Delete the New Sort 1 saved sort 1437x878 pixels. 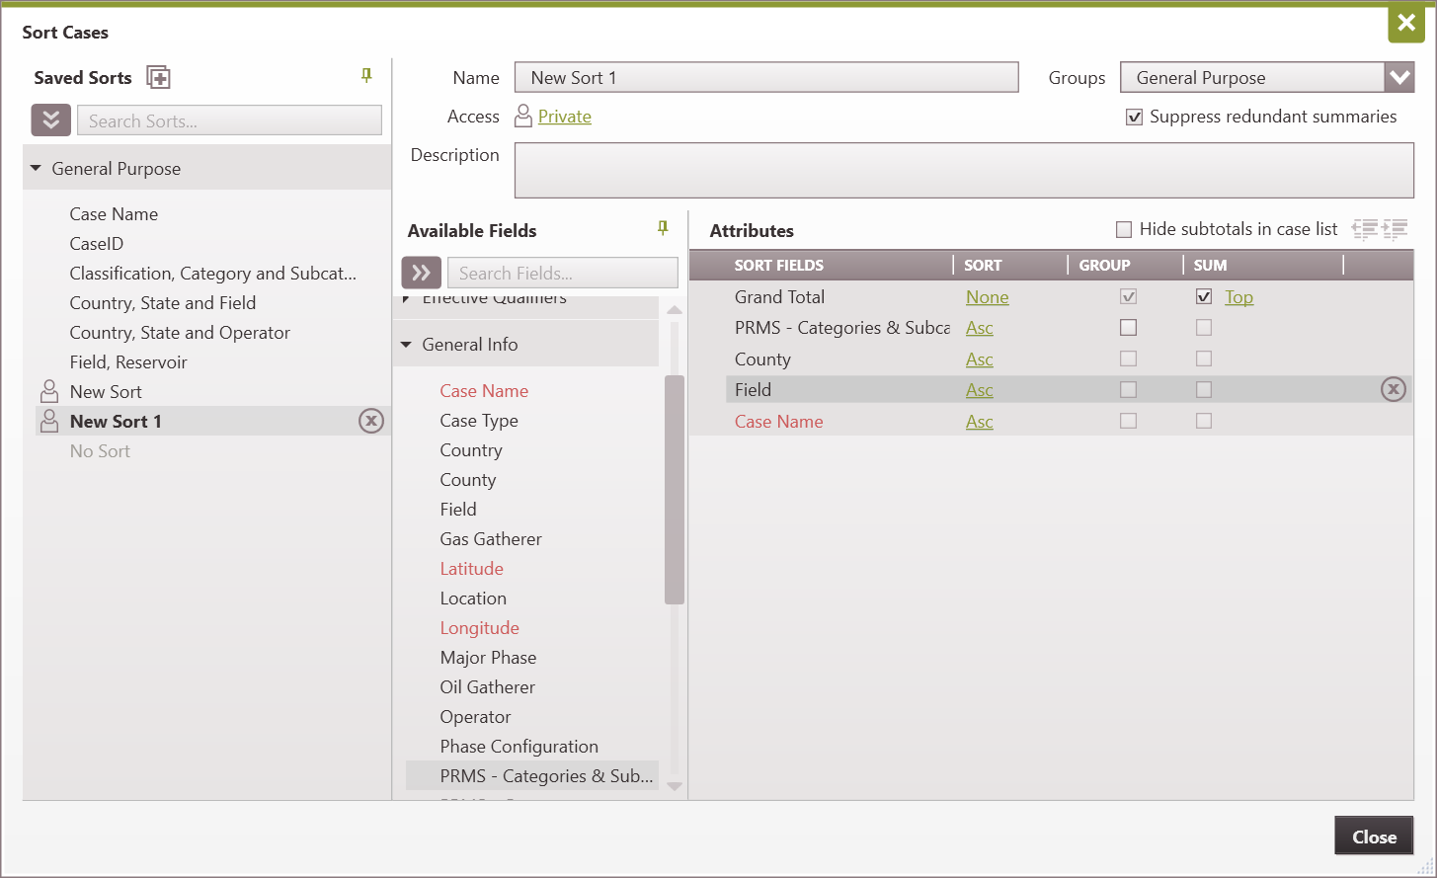coord(371,420)
